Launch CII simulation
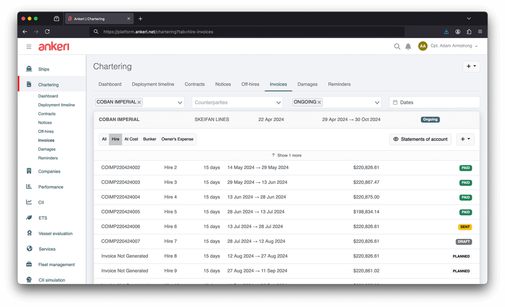The width and height of the screenshot is (505, 307). click(51, 280)
